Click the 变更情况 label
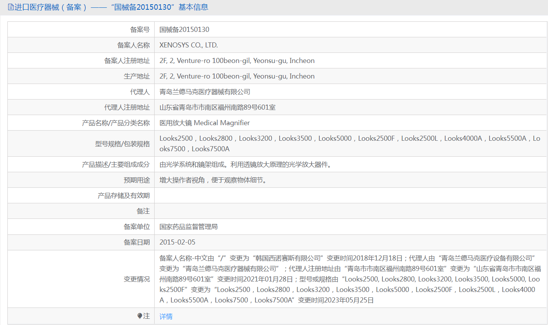This screenshot has width=548, height=325. click(x=137, y=279)
